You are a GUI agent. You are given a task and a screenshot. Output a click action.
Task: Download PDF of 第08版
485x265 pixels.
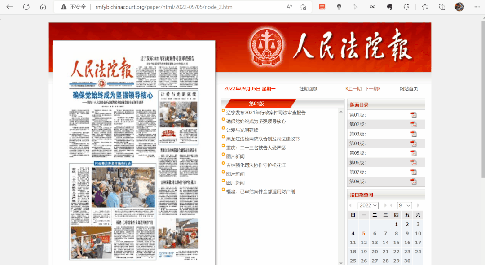coord(414,182)
